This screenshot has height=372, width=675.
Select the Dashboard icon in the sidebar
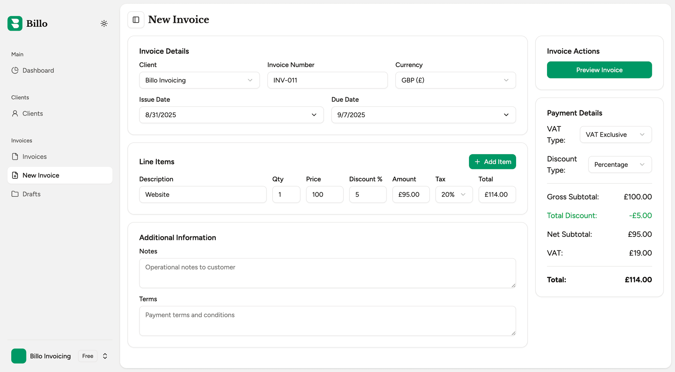pos(15,70)
